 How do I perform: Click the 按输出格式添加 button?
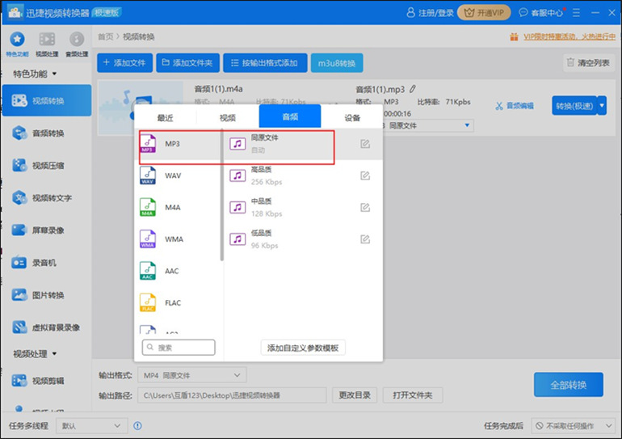265,63
